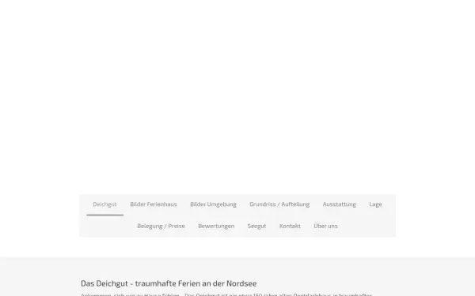View Belegung / Preise page
475x296 pixels.
point(161,227)
